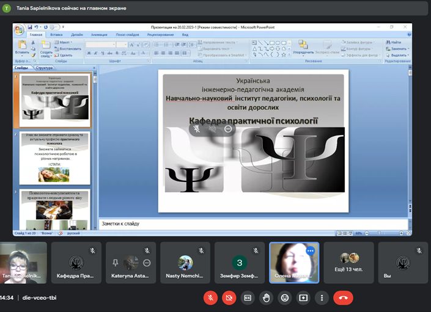Leave the call with red hang-up button

(343, 298)
